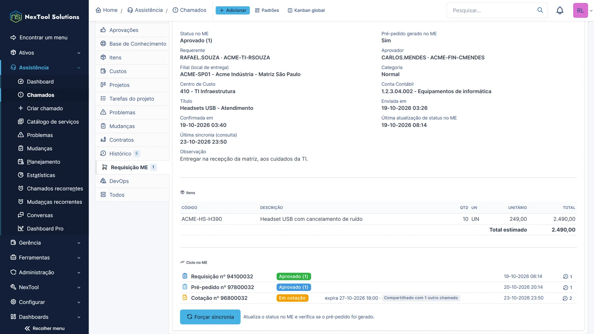Click the Adicionar button

(233, 10)
